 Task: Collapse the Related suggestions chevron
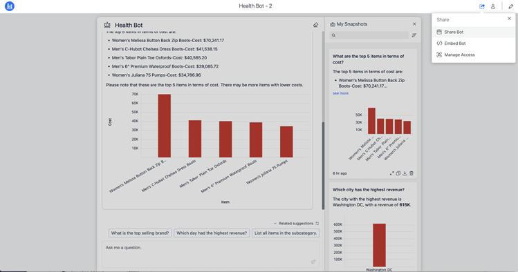(275, 224)
